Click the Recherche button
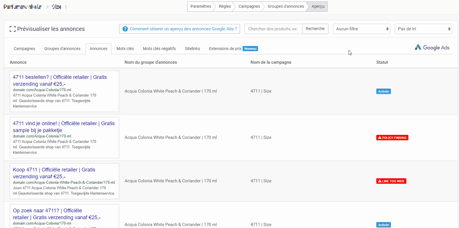Viewport: 459px width, 228px height. [315, 29]
